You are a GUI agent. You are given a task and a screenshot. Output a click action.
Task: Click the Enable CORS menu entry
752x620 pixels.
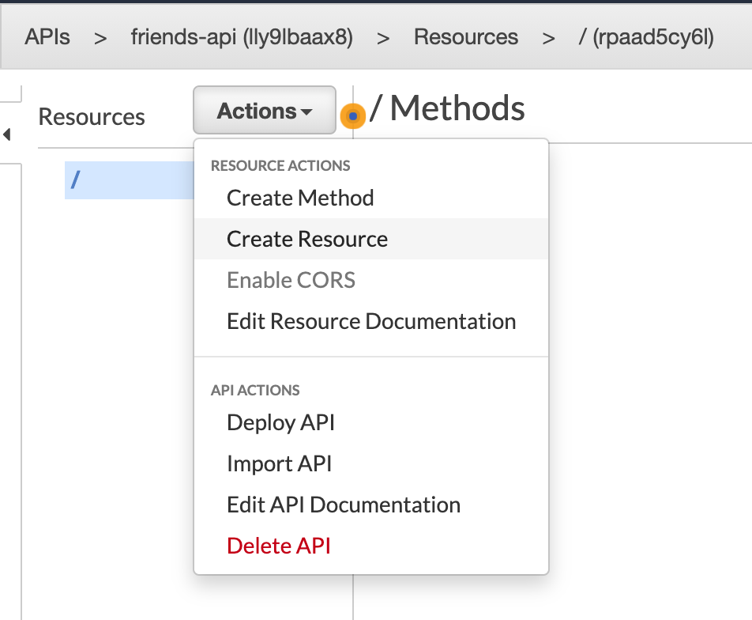click(291, 280)
